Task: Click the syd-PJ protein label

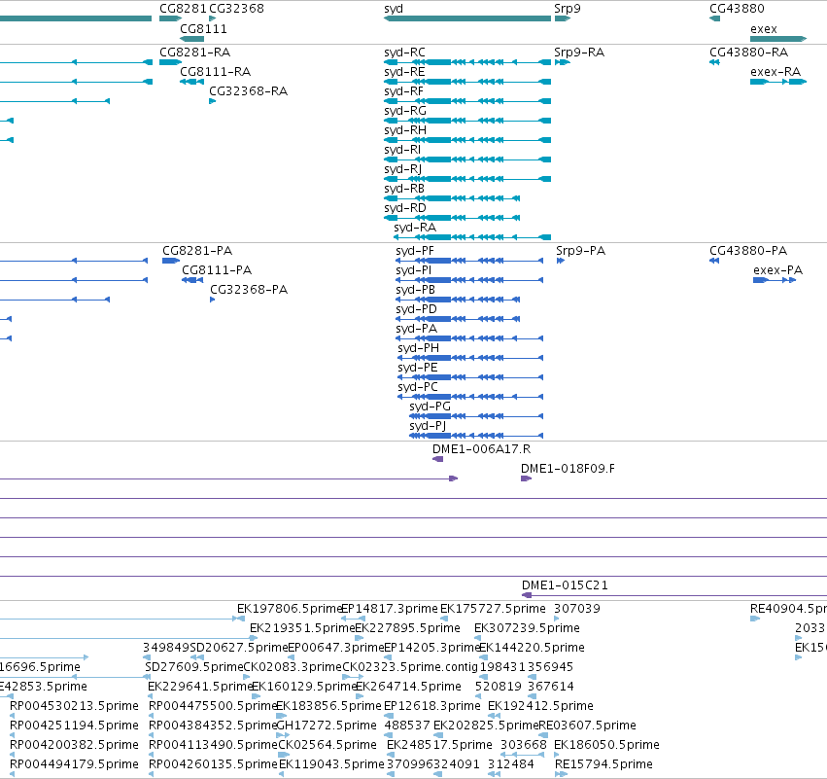Action: tap(428, 426)
